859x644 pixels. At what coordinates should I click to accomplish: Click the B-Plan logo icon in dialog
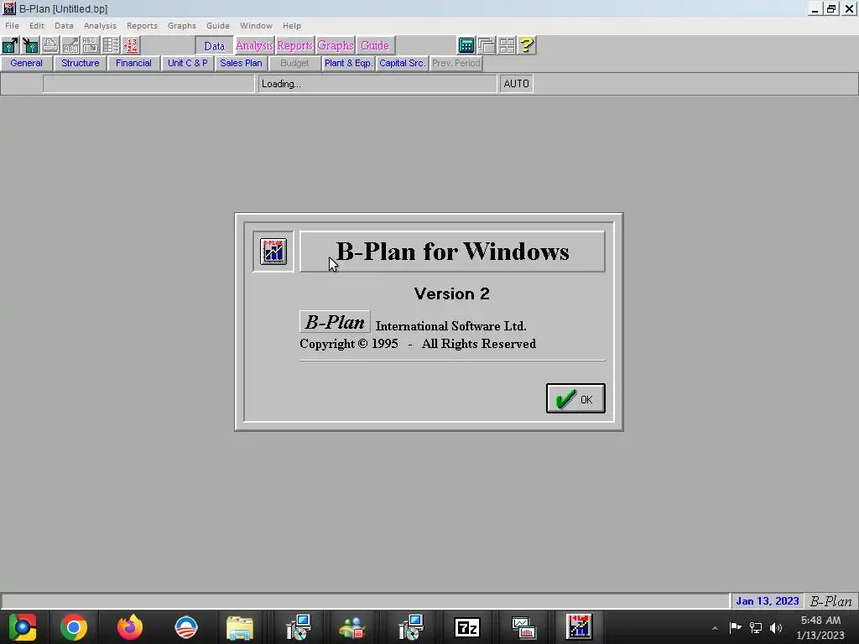pos(273,252)
